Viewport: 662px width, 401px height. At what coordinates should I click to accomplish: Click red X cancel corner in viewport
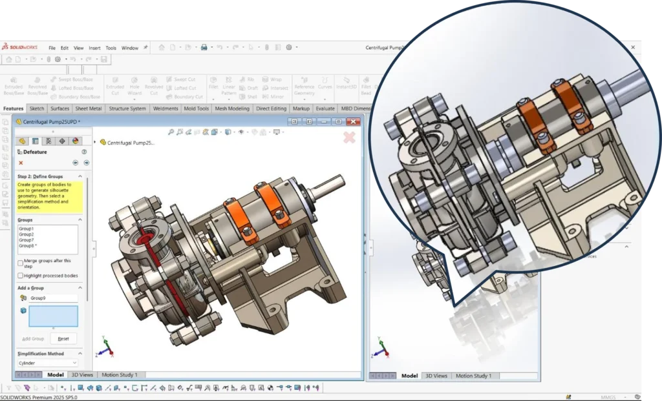coord(349,137)
